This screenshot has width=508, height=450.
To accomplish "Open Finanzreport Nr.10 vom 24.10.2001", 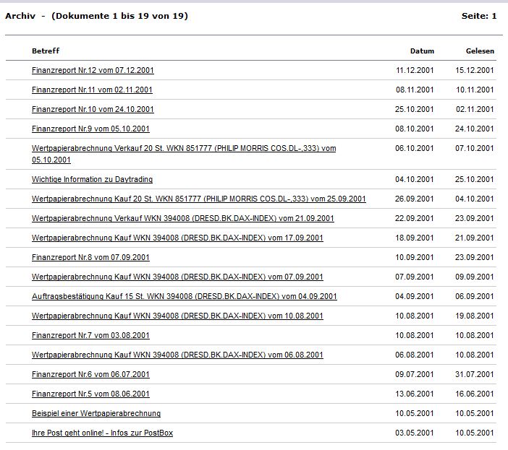I will tap(93, 109).
